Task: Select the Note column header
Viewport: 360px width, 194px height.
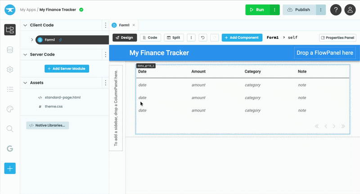Action: tap(302, 72)
